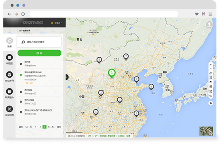Click map marker 9
Image resolution: width=222 pixels, height=144 pixels.
[136, 79]
